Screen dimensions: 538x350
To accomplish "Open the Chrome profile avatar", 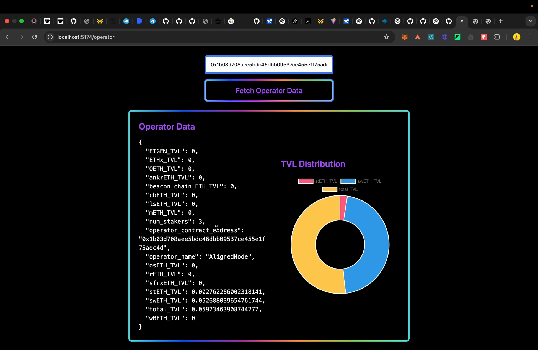I will (x=517, y=37).
